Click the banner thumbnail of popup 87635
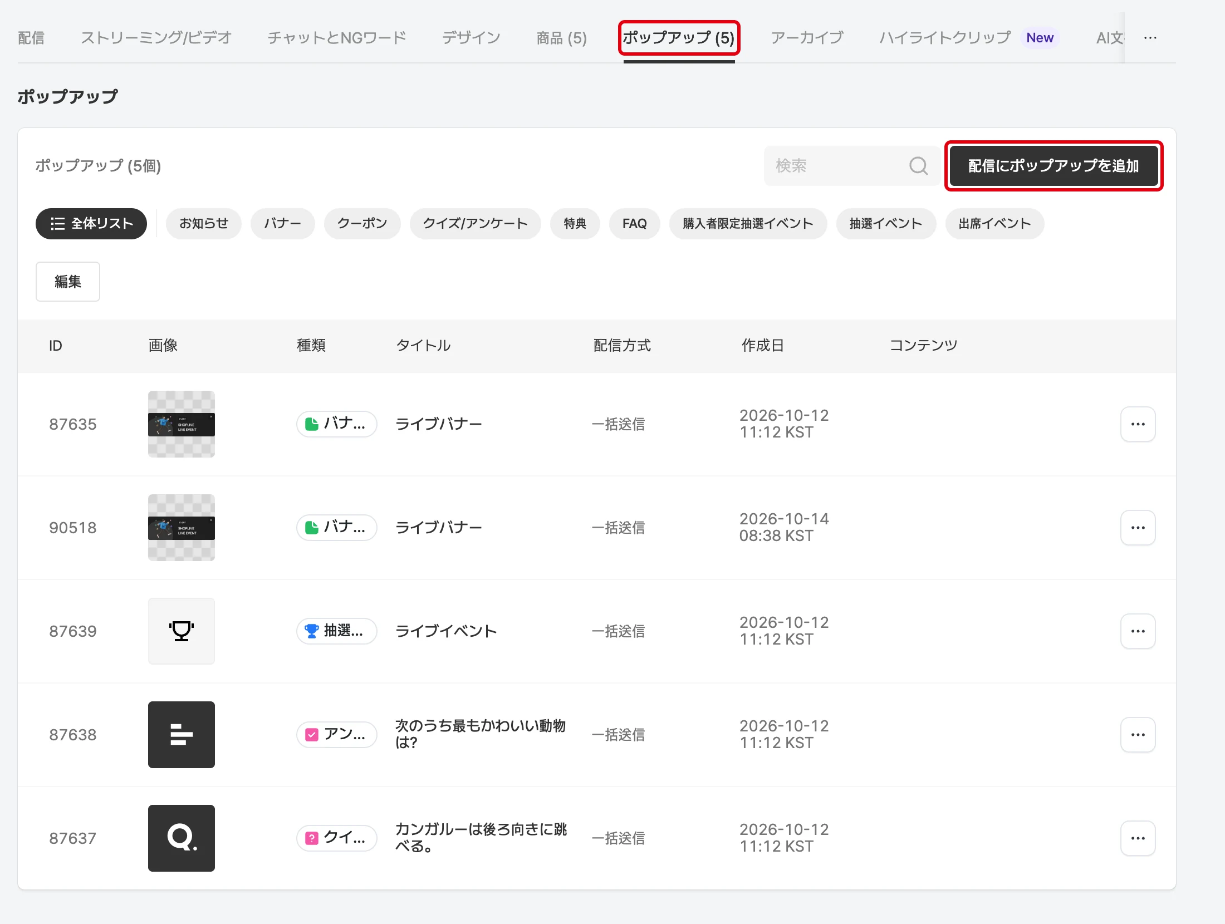Viewport: 1225px width, 924px height. pyautogui.click(x=182, y=424)
